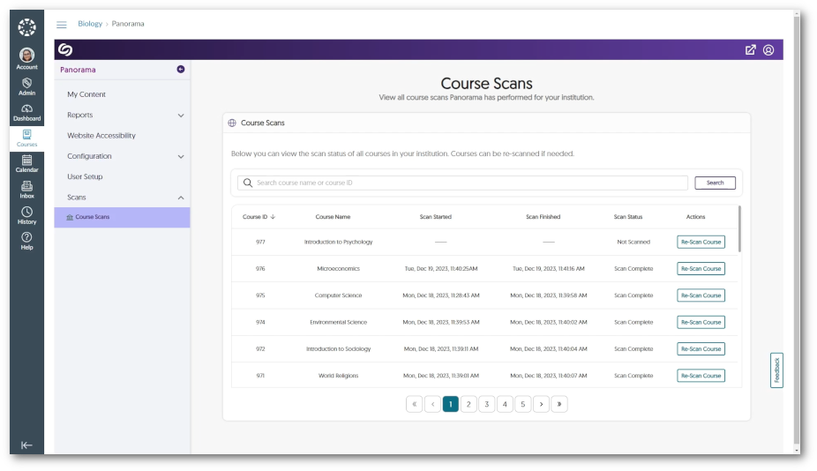Select My Content in the sidebar
This screenshot has width=817, height=471.
click(86, 94)
